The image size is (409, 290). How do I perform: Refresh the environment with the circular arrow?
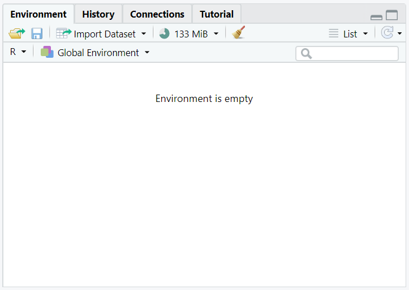(388, 33)
